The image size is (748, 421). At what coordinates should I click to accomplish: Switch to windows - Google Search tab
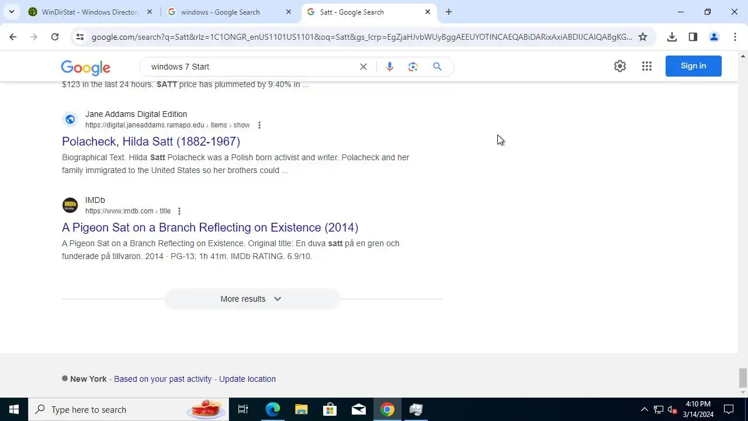point(229,12)
